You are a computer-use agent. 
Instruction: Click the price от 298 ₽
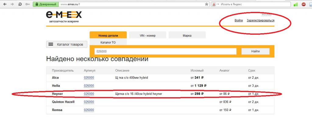(197, 94)
